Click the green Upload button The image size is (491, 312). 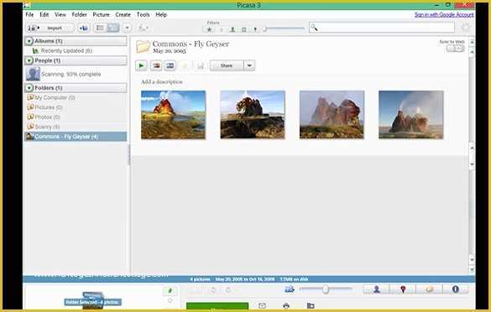click(217, 306)
